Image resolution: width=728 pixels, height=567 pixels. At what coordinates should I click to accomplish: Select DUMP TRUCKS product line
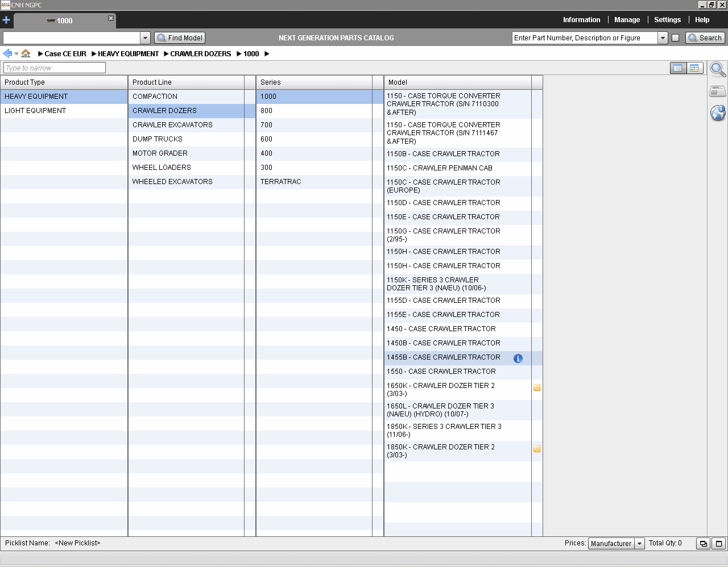point(192,139)
